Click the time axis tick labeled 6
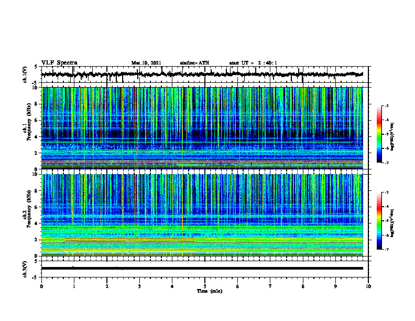The image size is (415, 321). [x=238, y=286]
